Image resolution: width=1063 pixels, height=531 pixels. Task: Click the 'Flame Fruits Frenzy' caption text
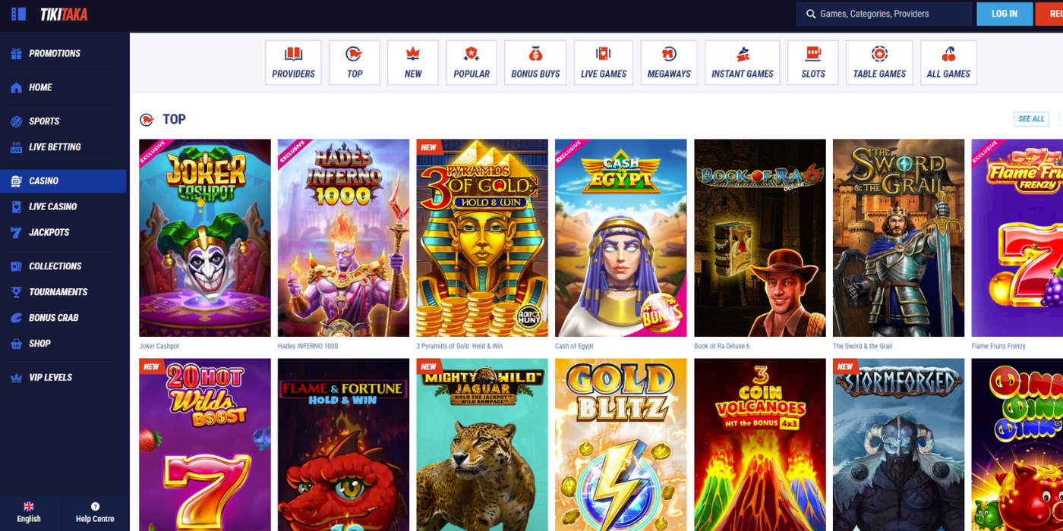(x=998, y=347)
